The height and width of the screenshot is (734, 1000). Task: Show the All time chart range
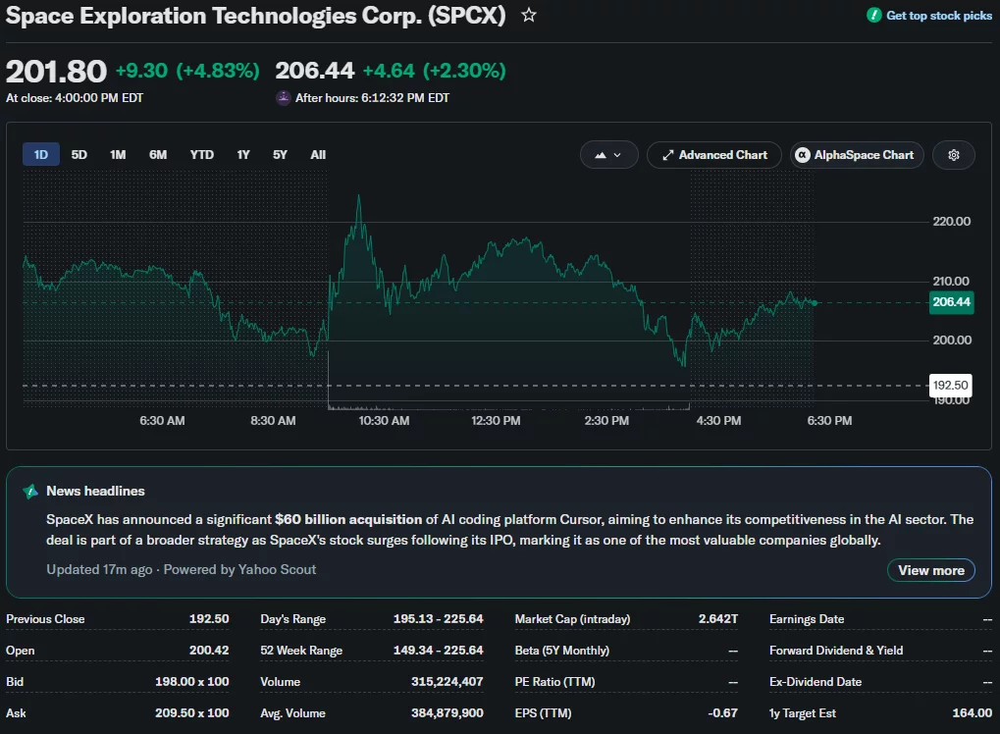click(318, 154)
